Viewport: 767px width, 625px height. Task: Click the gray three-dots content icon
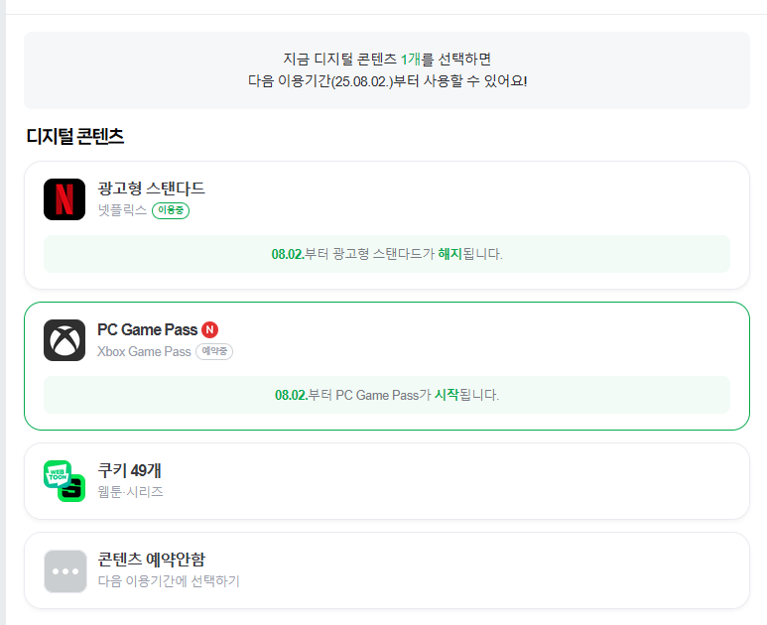point(65,571)
